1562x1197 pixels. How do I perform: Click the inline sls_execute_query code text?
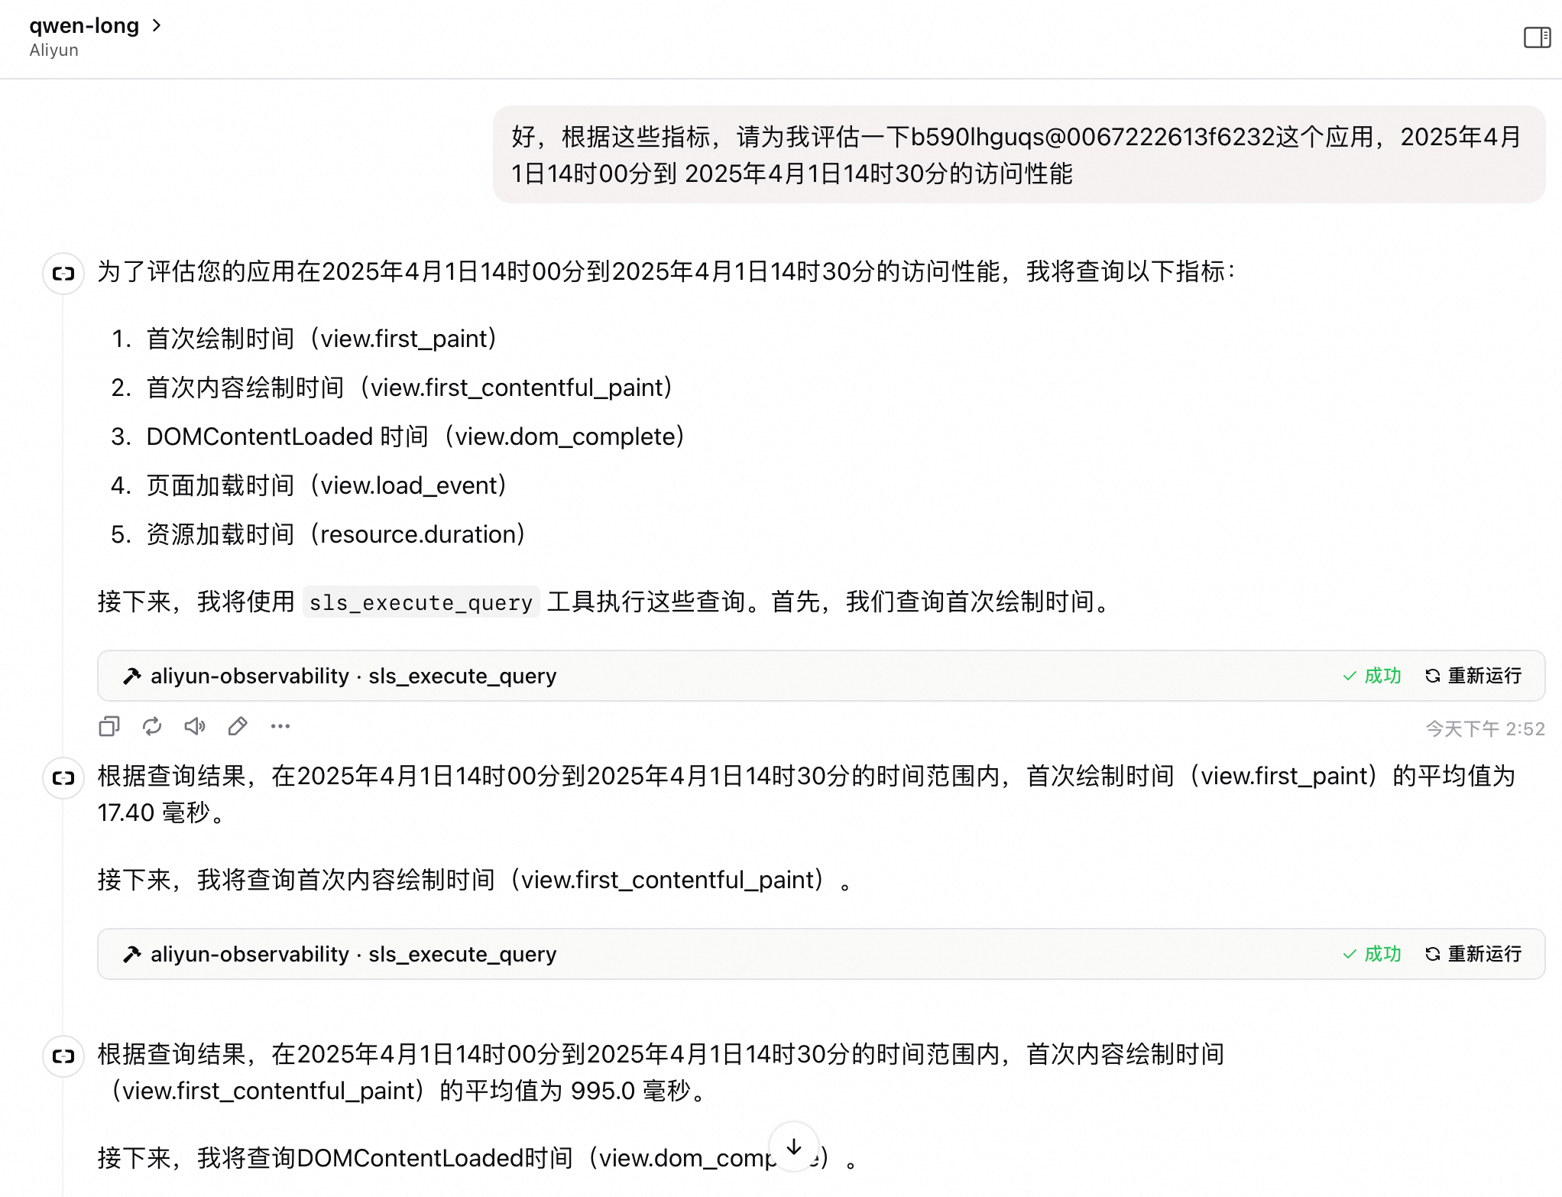click(x=420, y=602)
